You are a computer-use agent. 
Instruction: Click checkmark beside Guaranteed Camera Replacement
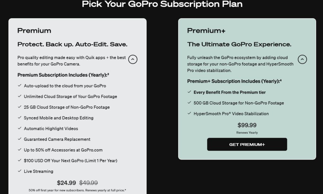pyautogui.click(x=20, y=139)
